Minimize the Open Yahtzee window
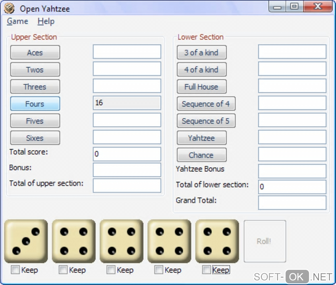336x285 pixels. point(277,7)
